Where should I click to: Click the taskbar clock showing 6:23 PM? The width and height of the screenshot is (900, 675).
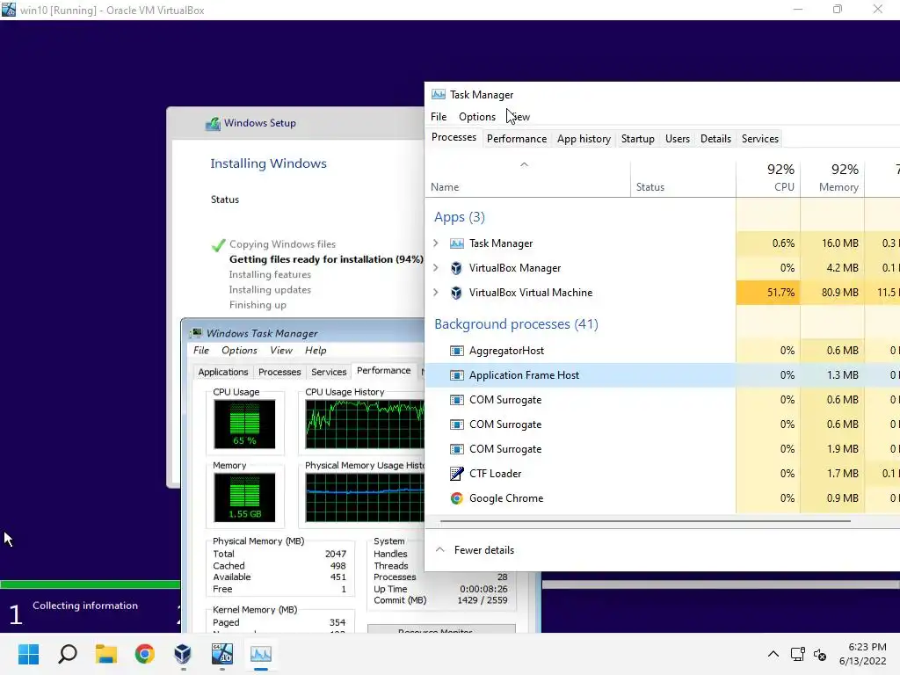click(863, 654)
